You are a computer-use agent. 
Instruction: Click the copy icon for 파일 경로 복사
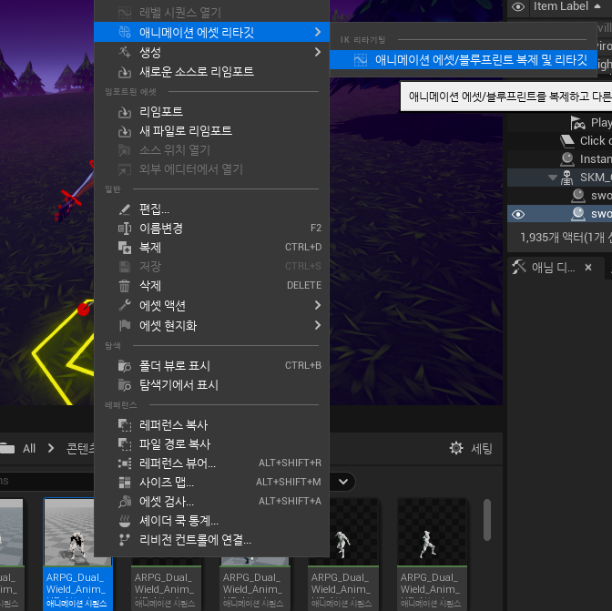click(x=125, y=444)
